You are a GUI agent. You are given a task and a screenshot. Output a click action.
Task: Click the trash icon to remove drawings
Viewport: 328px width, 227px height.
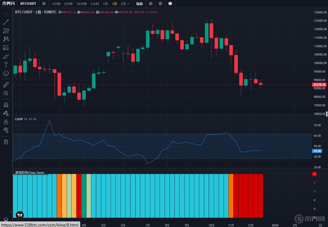coord(6,142)
